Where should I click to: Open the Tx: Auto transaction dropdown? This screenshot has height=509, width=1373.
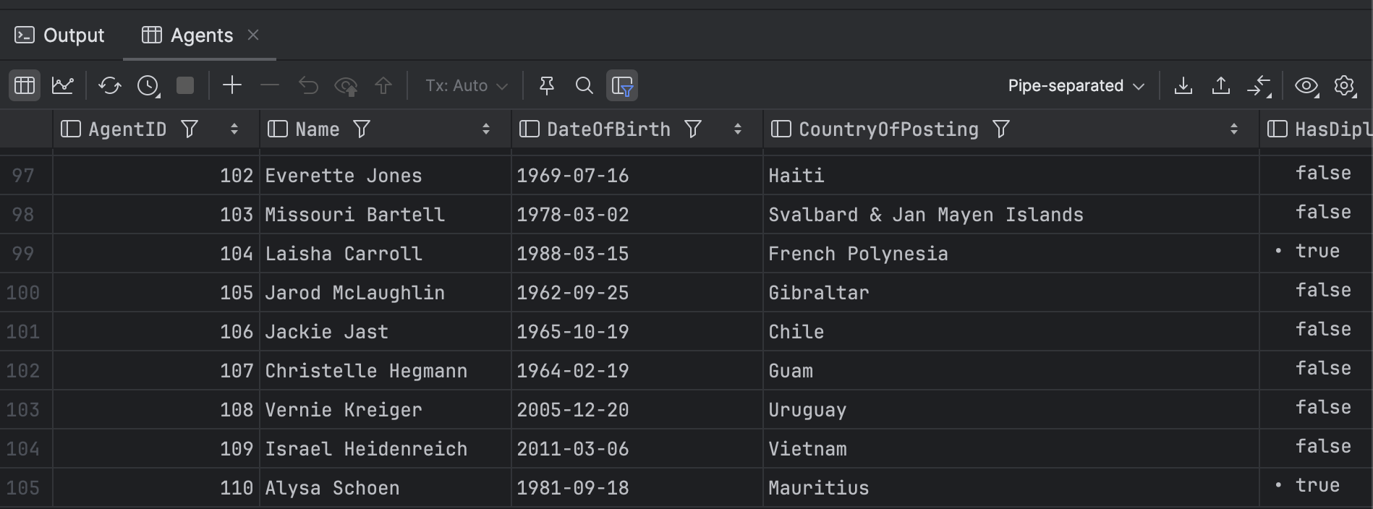(466, 85)
